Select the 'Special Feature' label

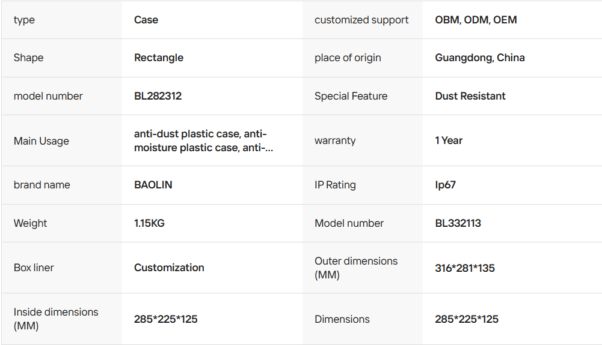point(351,96)
